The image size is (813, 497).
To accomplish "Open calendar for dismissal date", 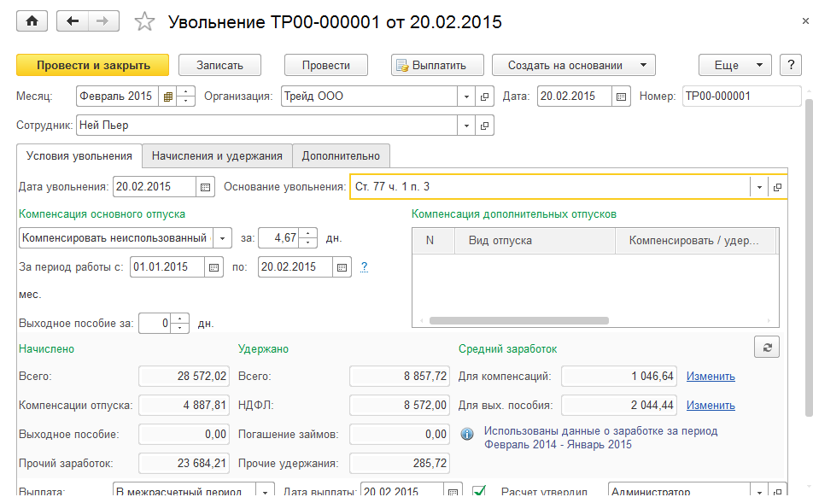I will point(205,186).
